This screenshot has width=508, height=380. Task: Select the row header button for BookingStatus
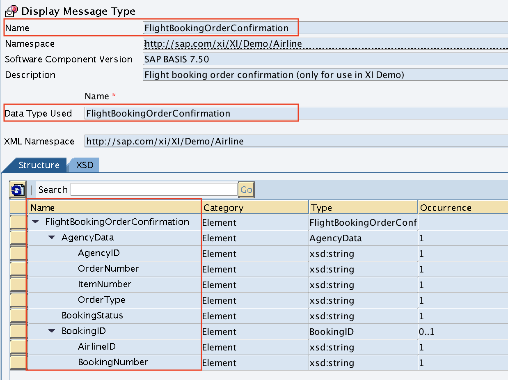(x=18, y=316)
